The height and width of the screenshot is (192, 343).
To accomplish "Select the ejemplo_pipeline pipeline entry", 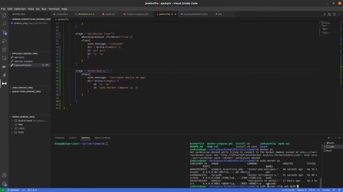I will [x=30, y=61].
